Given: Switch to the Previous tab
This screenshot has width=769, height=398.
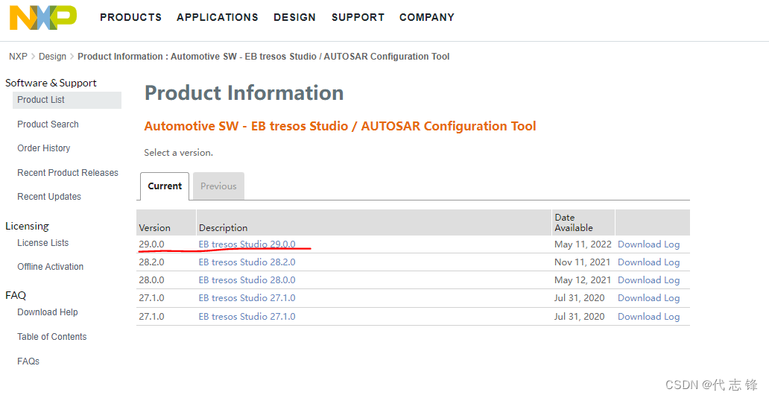Looking at the screenshot, I should point(219,186).
